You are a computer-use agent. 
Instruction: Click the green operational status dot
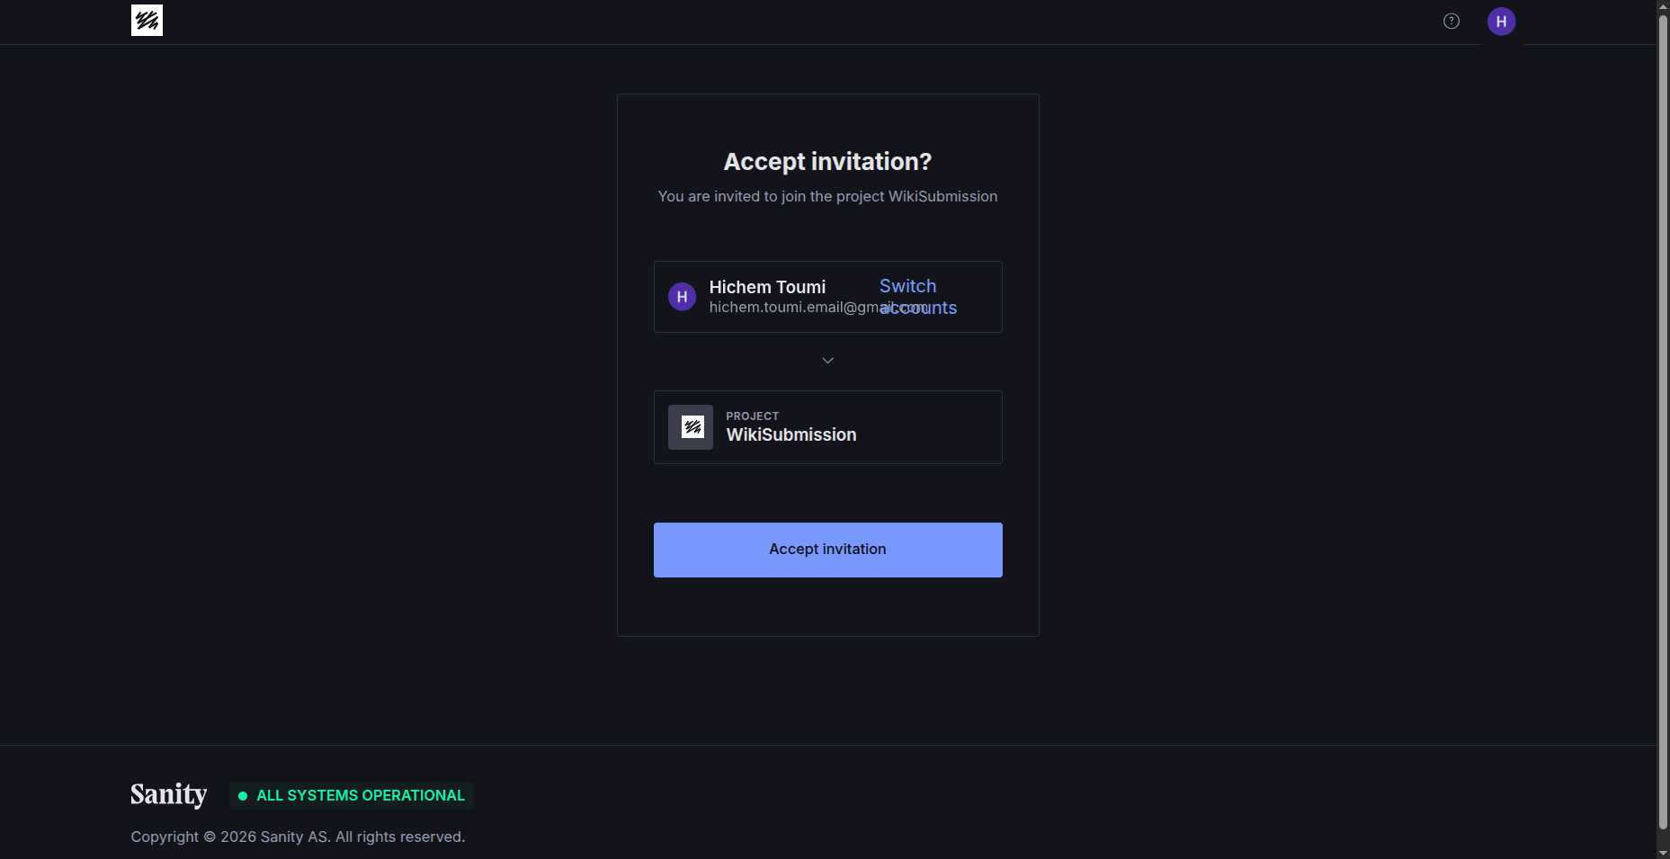241,796
